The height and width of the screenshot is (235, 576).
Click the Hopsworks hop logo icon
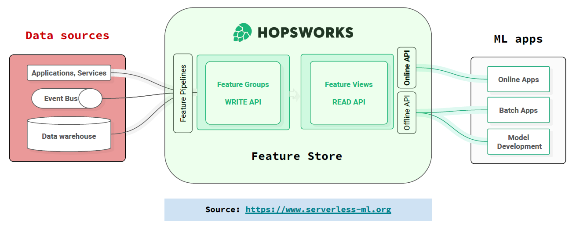(242, 33)
